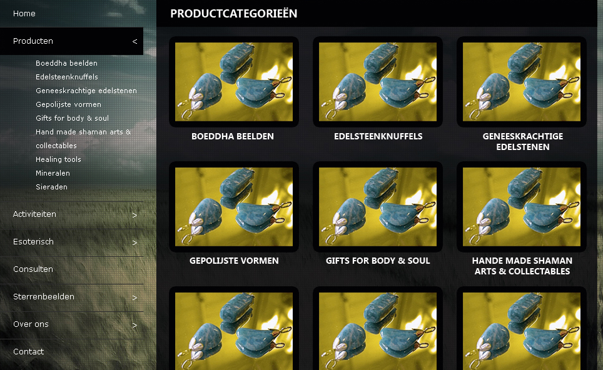Open the Geneeskrachtige Edelstenen category image

coord(522,82)
